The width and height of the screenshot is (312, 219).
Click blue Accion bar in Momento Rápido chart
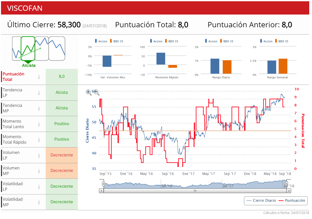point(161,59)
